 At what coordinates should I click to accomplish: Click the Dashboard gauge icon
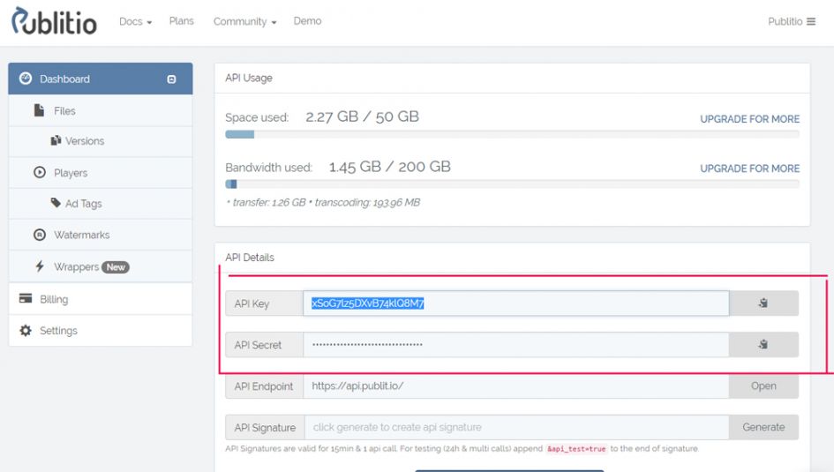click(26, 79)
